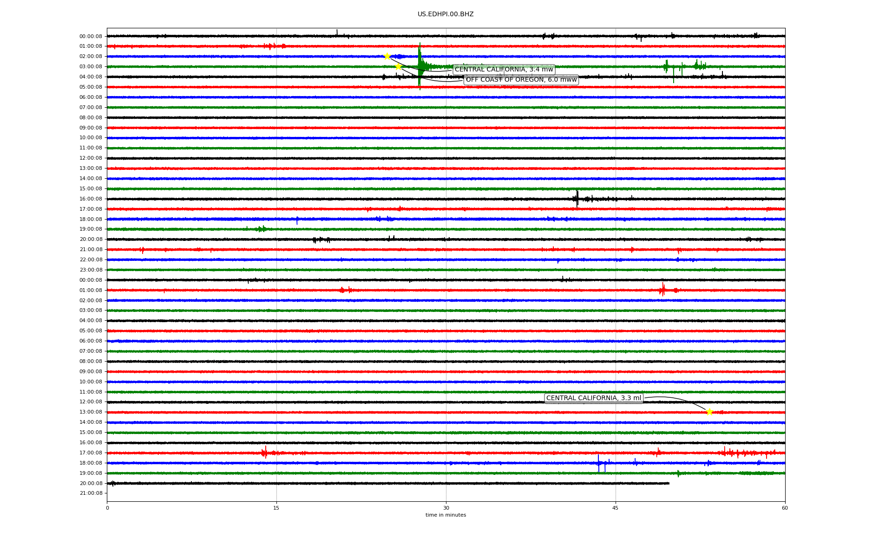Screen dimensions: 892x557
Task: Click the CENTRAL CALIFORNIA, 3.4 mw label
Action: tap(504, 70)
